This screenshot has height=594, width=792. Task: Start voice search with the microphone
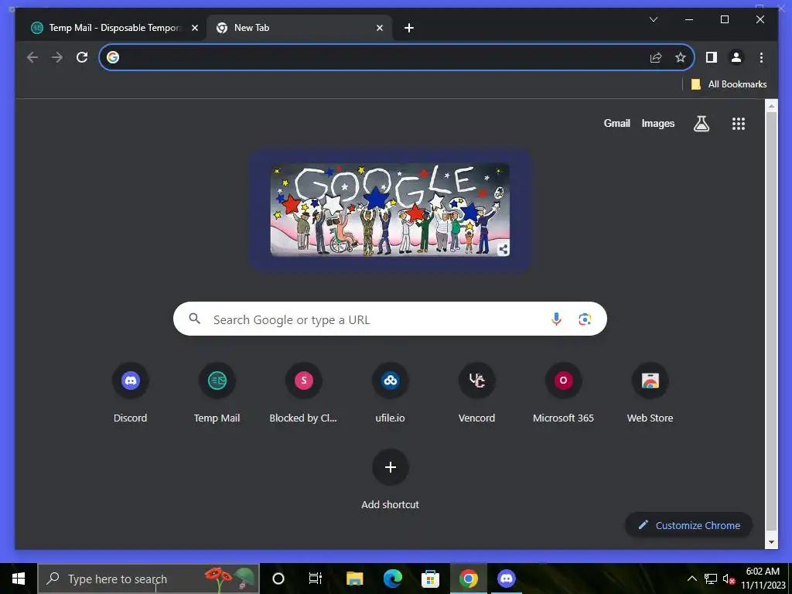556,319
